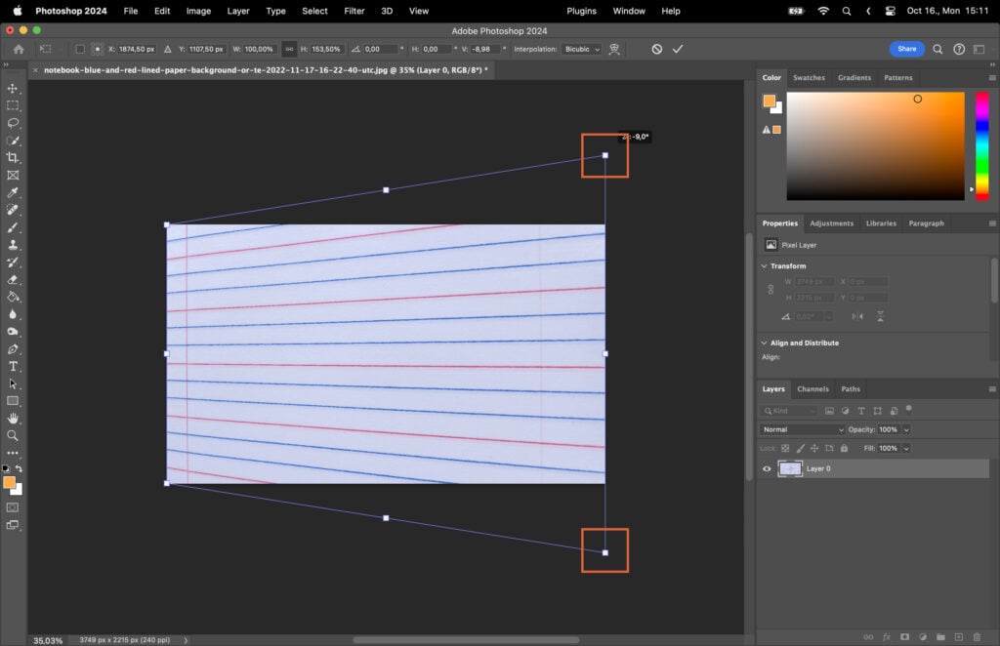Open the Add layer mask icon
This screenshot has width=1000, height=646.
904,636
